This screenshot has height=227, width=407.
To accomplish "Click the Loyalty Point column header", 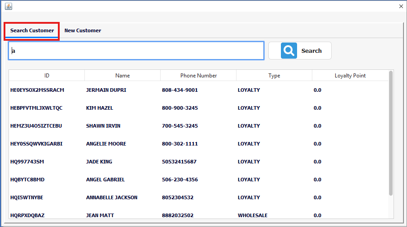I will point(350,76).
